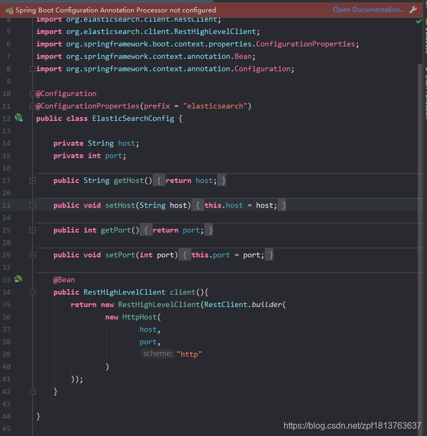Image resolution: width=427 pixels, height=436 pixels.
Task: Click the "elasticsearch" prefix string
Action: pyautogui.click(x=215, y=106)
